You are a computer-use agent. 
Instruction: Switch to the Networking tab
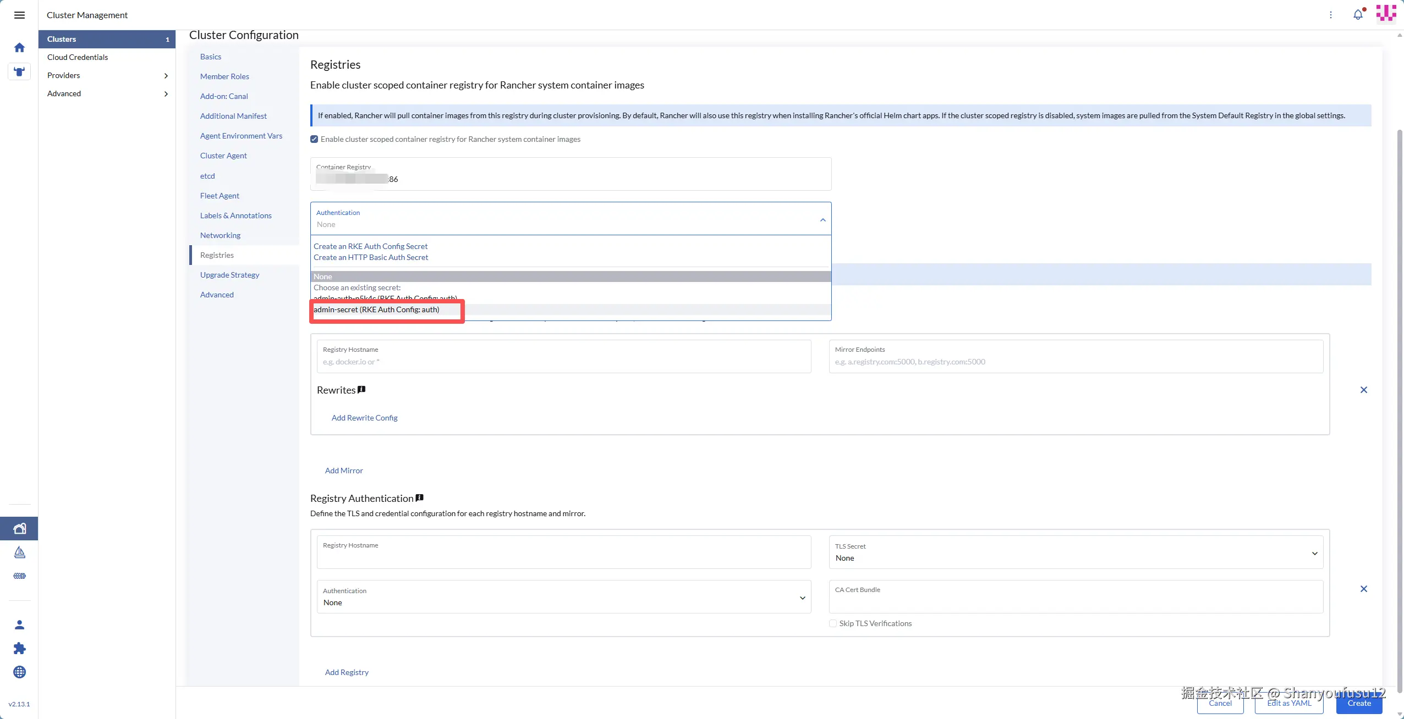click(220, 235)
